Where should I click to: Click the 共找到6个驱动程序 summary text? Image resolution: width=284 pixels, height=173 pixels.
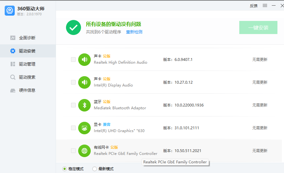point(104,32)
